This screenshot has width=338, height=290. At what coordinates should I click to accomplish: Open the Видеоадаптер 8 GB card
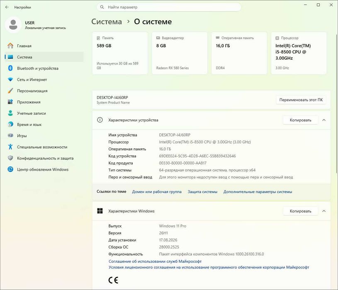(x=180, y=53)
